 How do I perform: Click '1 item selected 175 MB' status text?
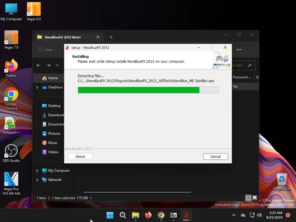point(70,198)
